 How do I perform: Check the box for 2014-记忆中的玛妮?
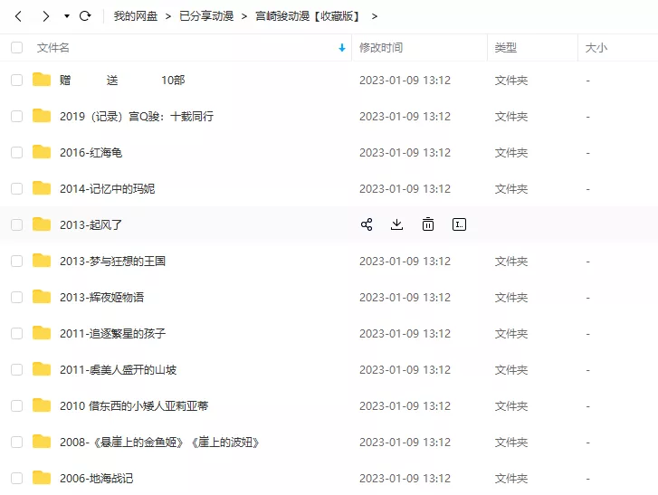[x=17, y=188]
